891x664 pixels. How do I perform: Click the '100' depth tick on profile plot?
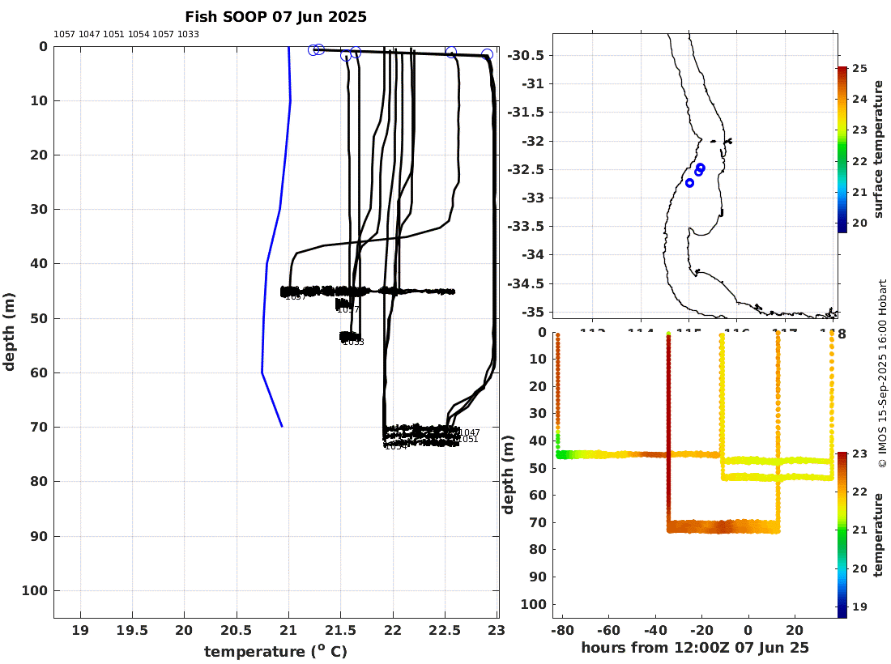tap(35, 591)
